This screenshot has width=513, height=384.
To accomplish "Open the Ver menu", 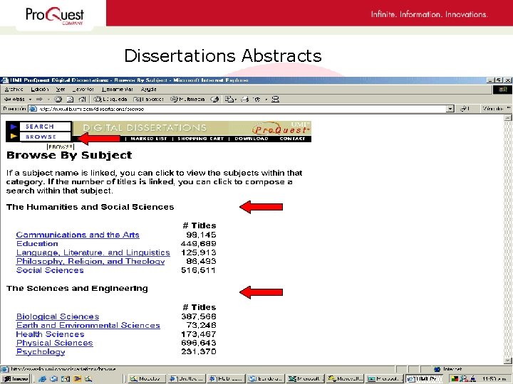I will 61,89.
